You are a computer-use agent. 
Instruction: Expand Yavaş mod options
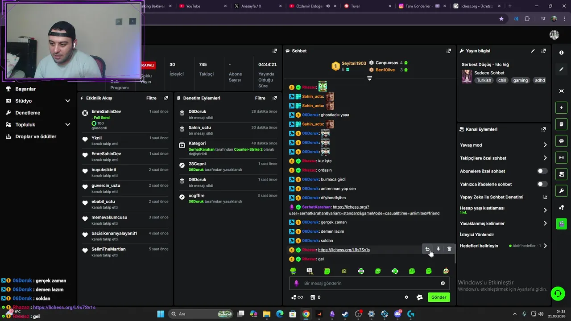[x=545, y=145]
